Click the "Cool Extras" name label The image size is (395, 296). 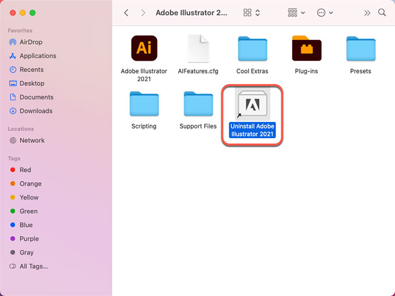coord(253,71)
